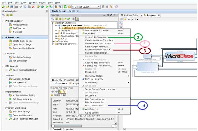Click the Redo icon in main toolbar

[x=21, y=7]
